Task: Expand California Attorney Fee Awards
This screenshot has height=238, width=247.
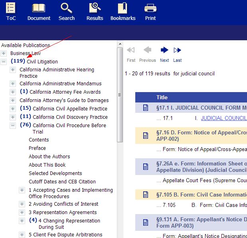Action: pyautogui.click(x=13, y=92)
